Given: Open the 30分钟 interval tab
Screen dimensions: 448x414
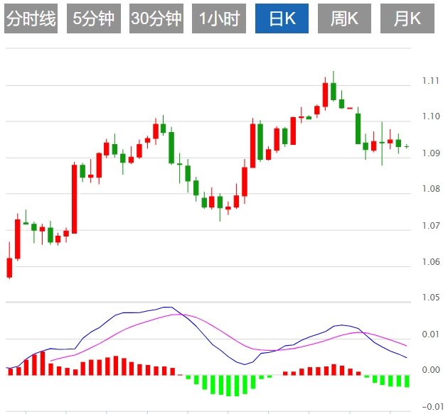Looking at the screenshot, I should coord(156,19).
